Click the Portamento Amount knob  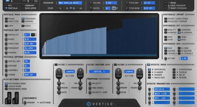click(25, 102)
